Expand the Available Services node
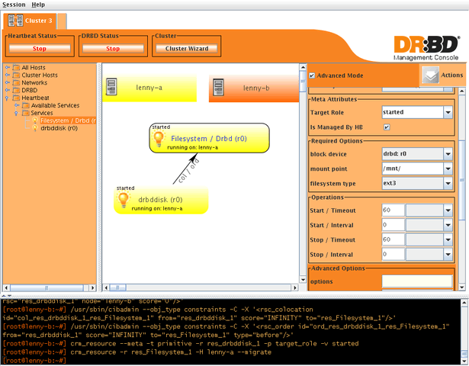The image size is (469, 366). click(x=17, y=105)
